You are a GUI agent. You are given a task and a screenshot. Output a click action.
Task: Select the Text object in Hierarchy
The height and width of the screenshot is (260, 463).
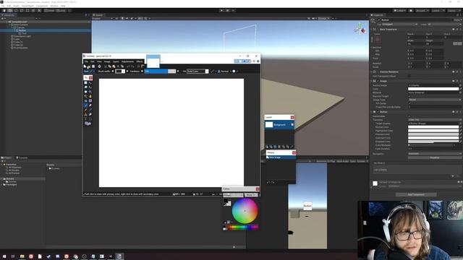click(x=24, y=33)
